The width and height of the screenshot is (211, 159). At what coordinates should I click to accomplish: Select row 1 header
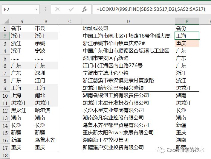coord(5,29)
